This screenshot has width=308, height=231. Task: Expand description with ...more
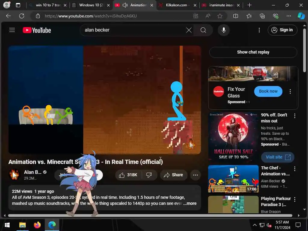(190, 204)
